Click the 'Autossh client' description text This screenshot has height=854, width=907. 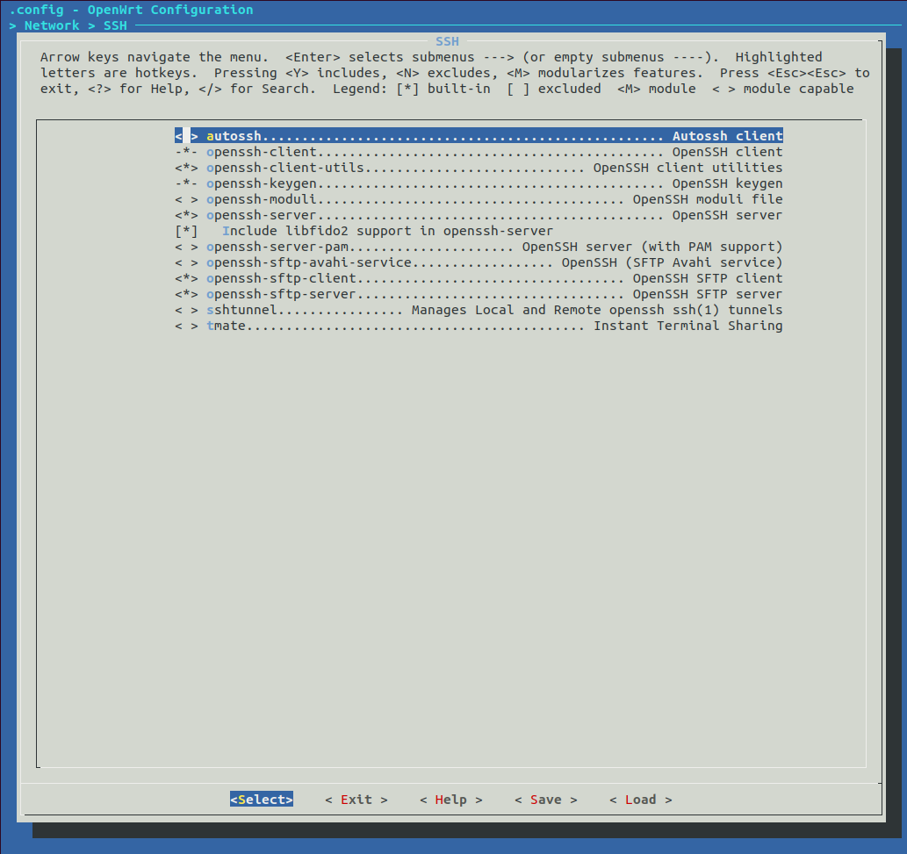727,136
